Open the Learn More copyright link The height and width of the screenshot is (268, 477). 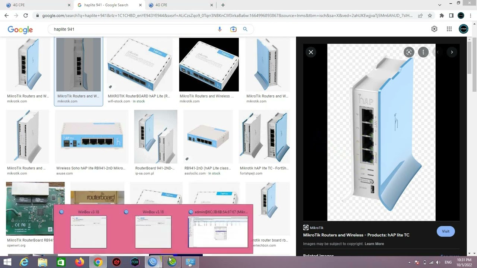click(x=374, y=244)
